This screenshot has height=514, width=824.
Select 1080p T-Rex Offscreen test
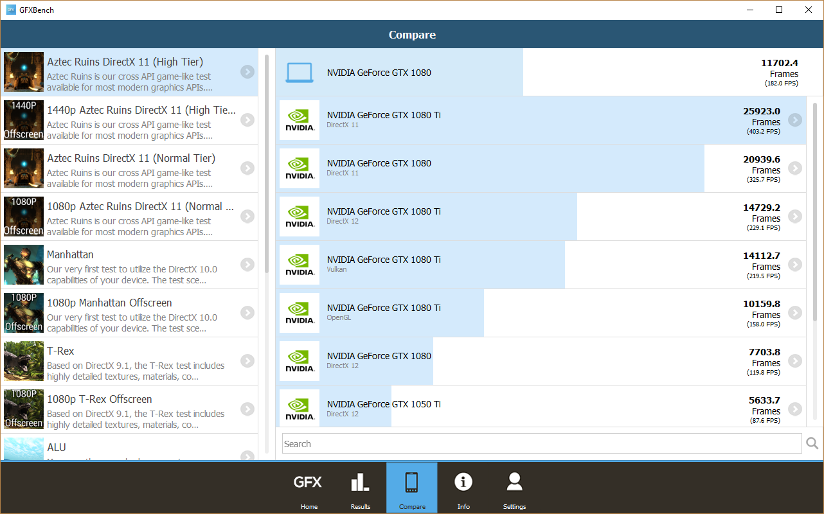(100, 400)
